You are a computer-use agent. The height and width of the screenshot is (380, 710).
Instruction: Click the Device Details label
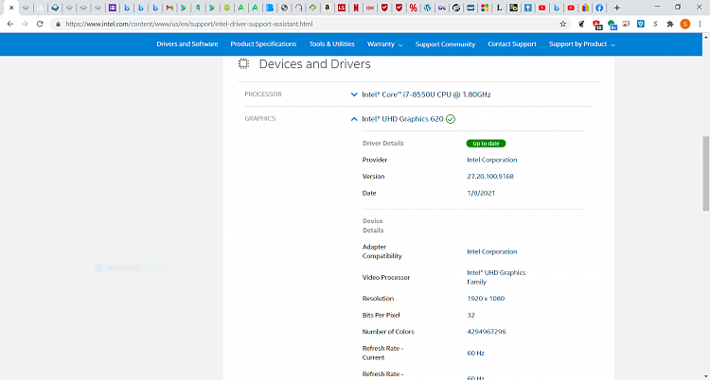pyautogui.click(x=373, y=226)
